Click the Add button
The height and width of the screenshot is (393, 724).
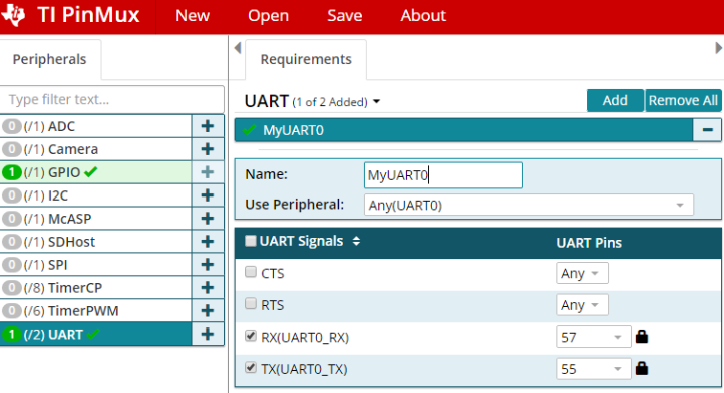(x=615, y=100)
